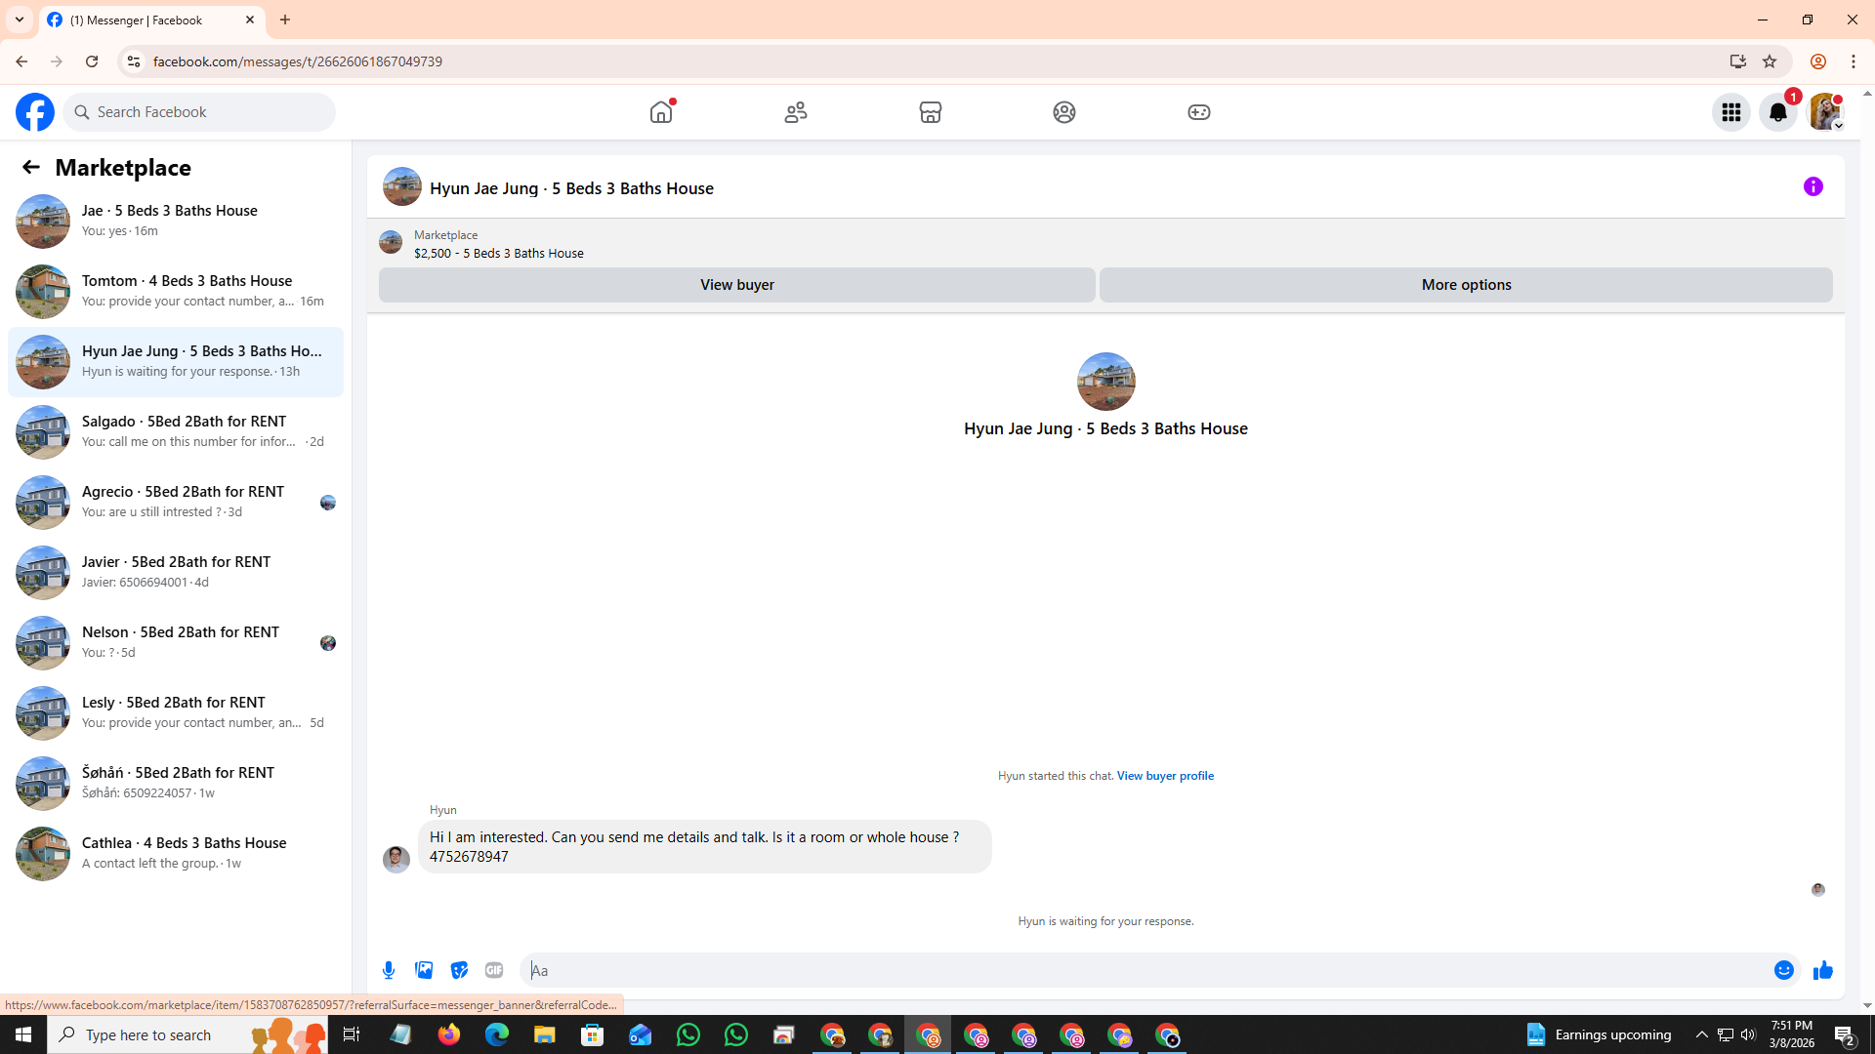The width and height of the screenshot is (1875, 1054).
Task: Open the sticker picker icon
Action: tap(459, 970)
